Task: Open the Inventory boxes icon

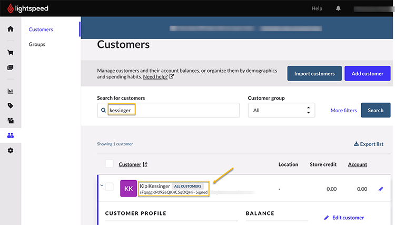Action: (10, 121)
